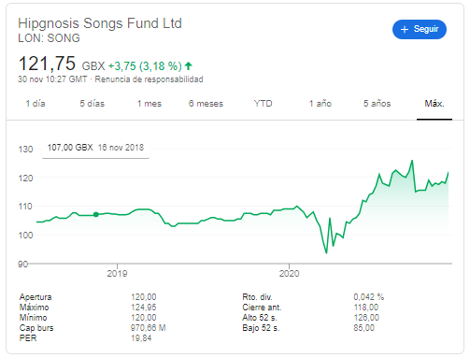Click the blue Seguir follow button
This screenshot has height=358, width=470.
[x=420, y=30]
